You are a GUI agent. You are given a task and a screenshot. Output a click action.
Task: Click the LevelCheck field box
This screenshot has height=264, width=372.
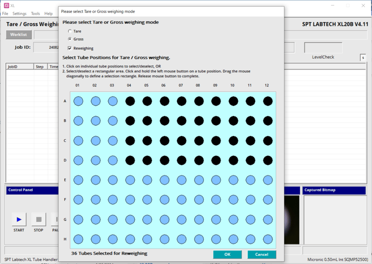click(323, 48)
